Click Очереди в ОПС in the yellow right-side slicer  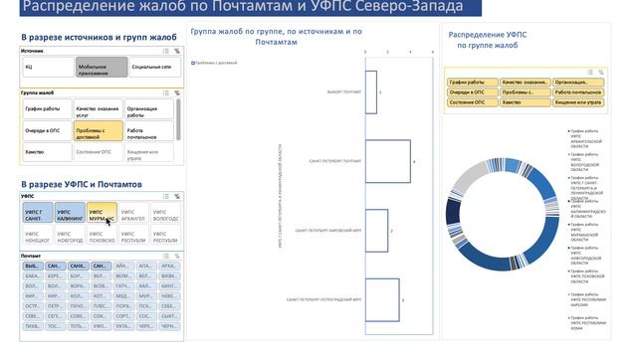click(473, 92)
